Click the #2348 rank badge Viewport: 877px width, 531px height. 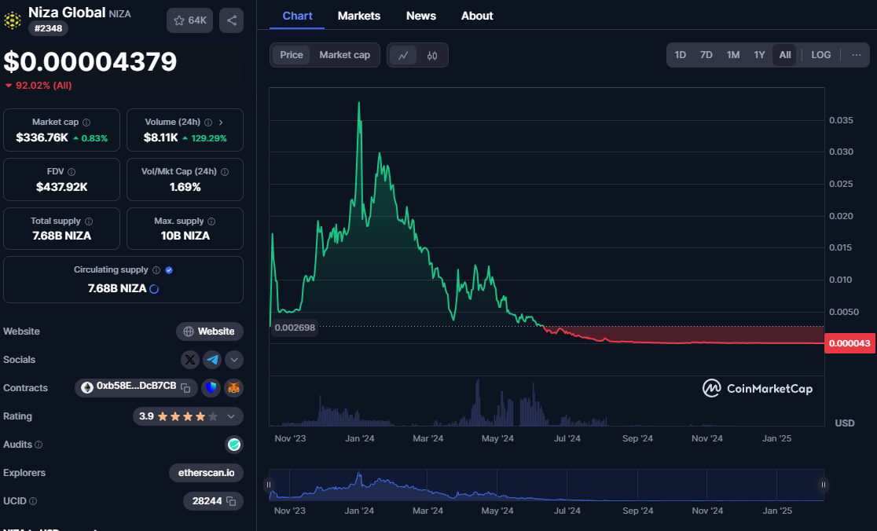(48, 28)
